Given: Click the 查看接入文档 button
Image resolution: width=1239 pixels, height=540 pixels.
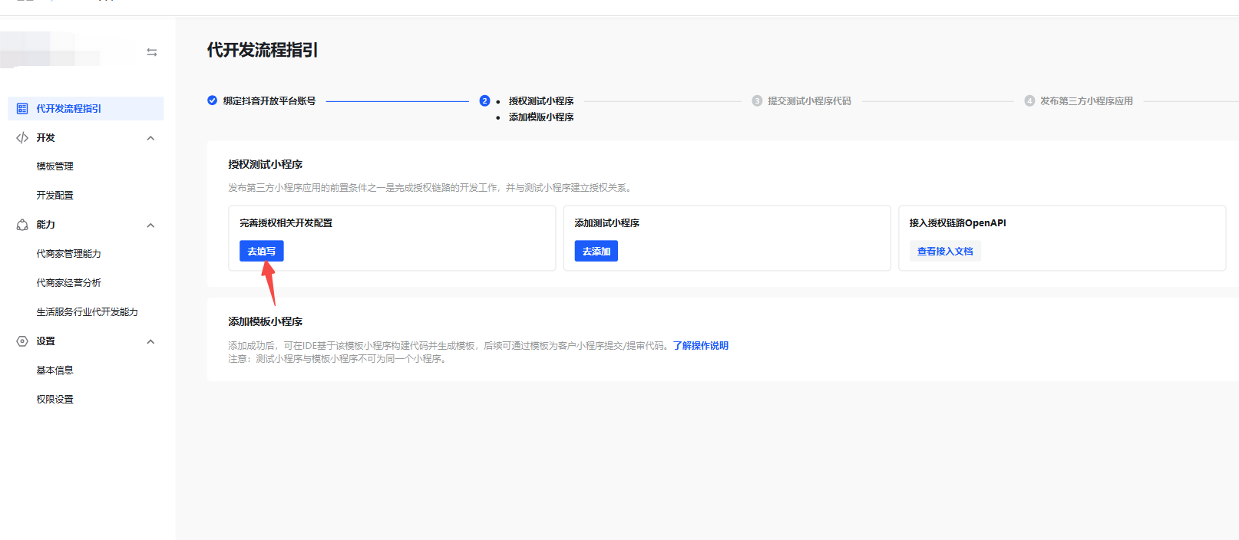Looking at the screenshot, I should click(x=945, y=252).
